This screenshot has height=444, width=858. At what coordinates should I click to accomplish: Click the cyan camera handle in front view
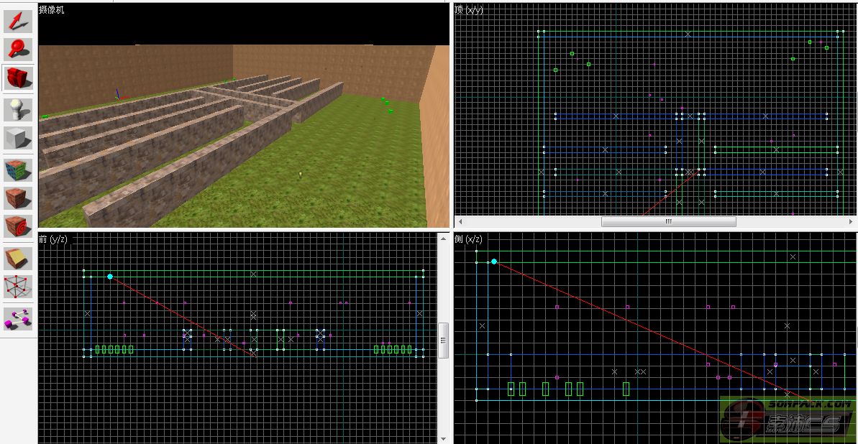pyautogui.click(x=110, y=277)
